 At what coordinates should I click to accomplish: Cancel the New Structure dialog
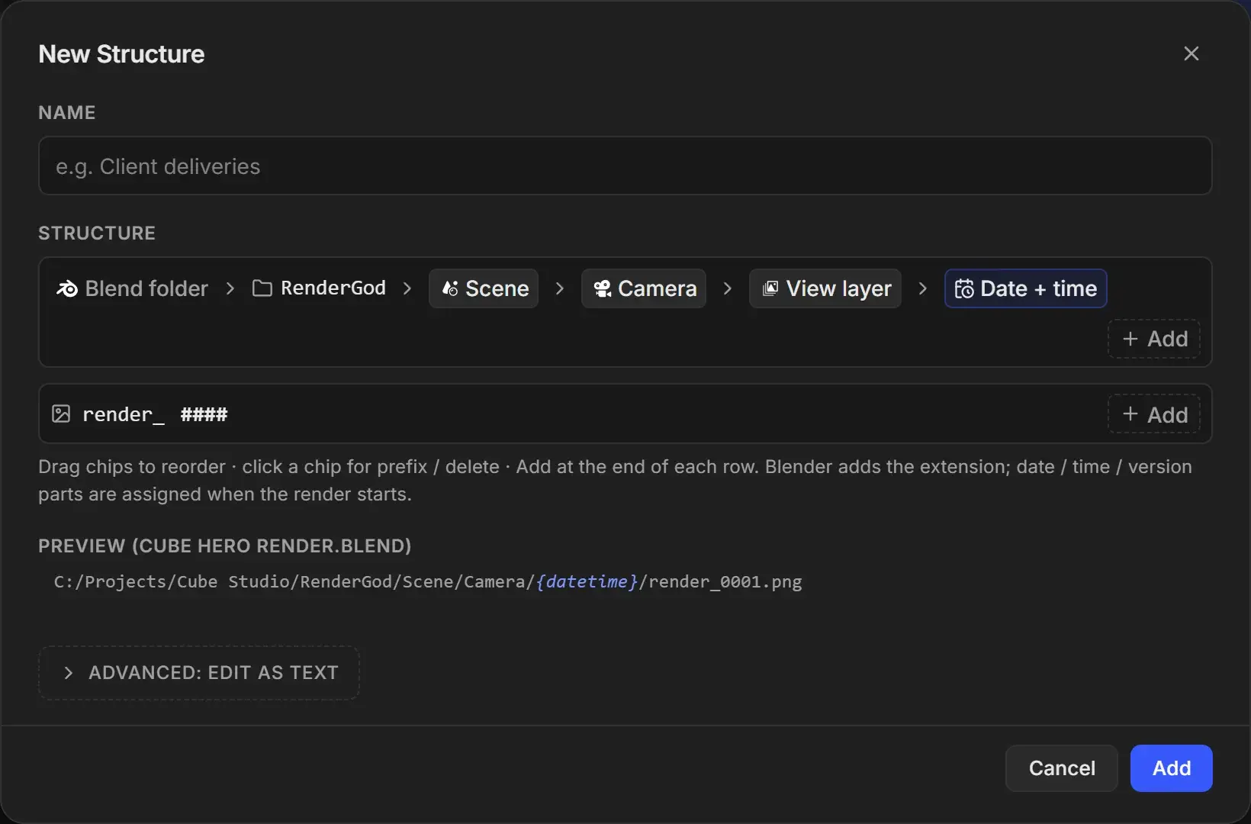pos(1062,768)
